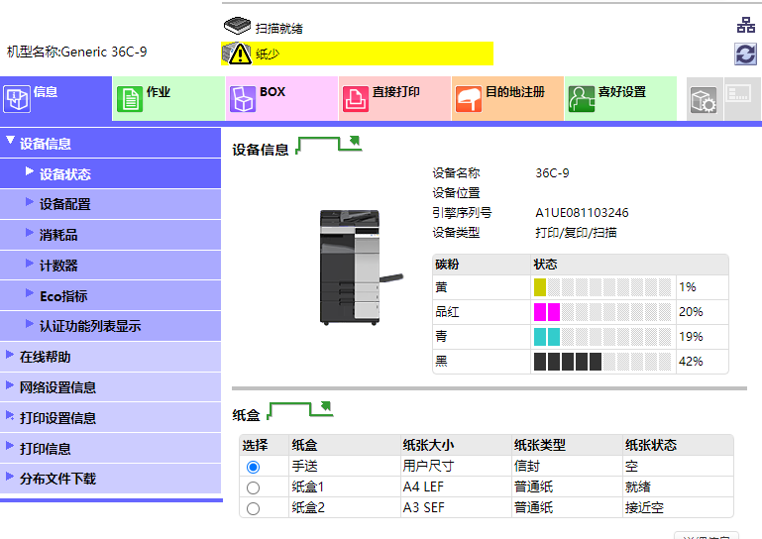Screen dimensions: 762x539
Task: Click the black toner level bar
Action: (x=602, y=362)
